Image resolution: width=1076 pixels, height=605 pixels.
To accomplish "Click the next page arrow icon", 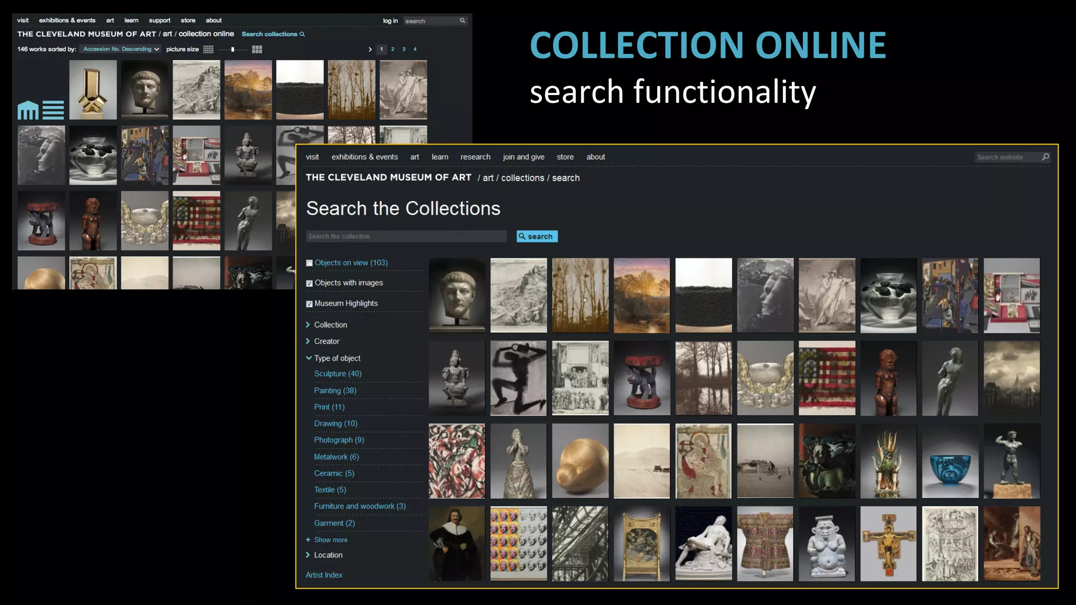I will 370,49.
